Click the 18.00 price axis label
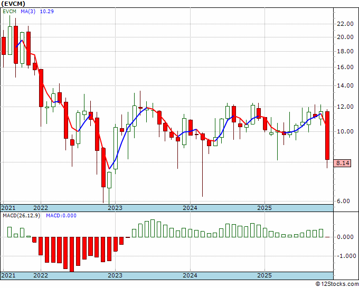This screenshot has width=359, height=288. pyautogui.click(x=345, y=51)
